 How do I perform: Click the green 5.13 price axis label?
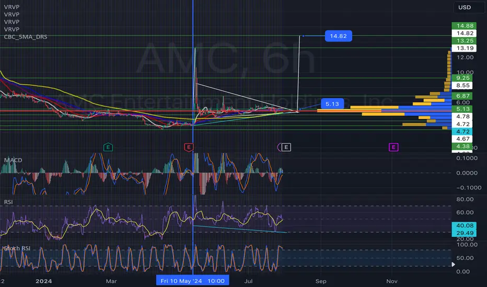[462, 109]
